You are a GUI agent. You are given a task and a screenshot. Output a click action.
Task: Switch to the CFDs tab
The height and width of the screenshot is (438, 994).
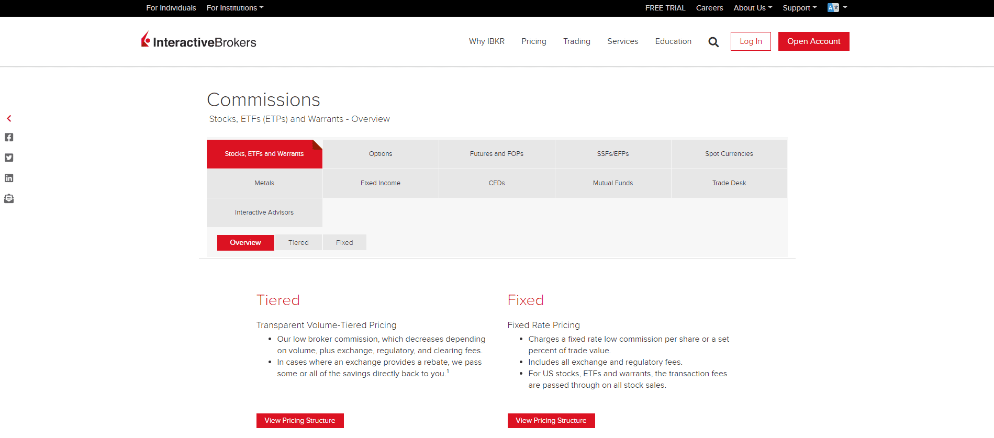coord(497,183)
